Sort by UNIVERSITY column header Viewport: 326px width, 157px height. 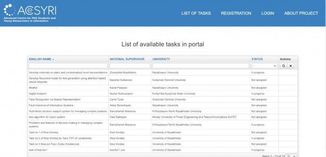(x=161, y=59)
